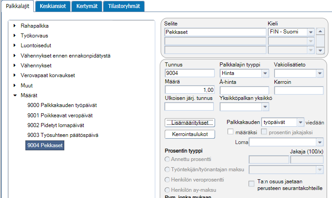Click the Kerroin input field

[x=299, y=91]
